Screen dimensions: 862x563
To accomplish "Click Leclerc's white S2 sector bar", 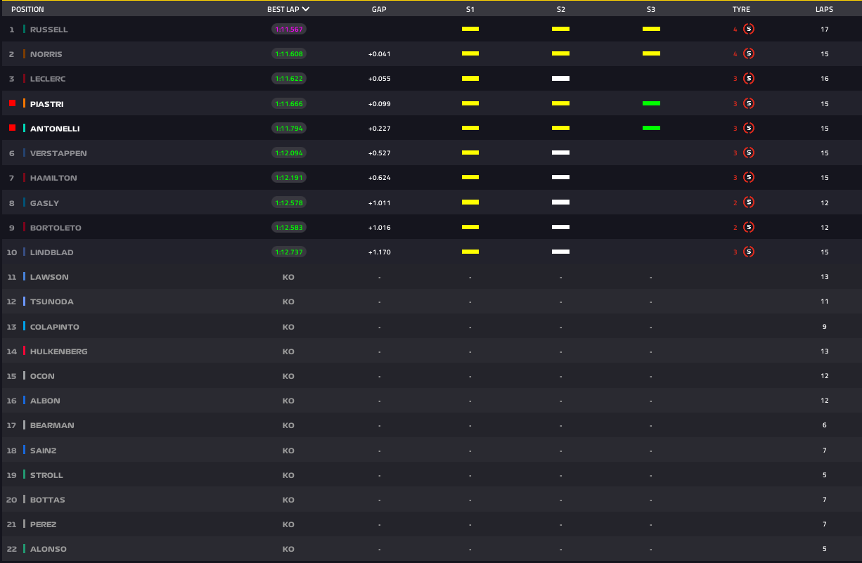I will pyautogui.click(x=560, y=79).
